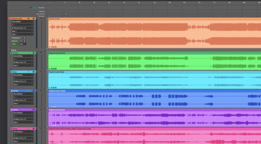Open the Insert dropdown
The image size is (261, 144).
coord(22,44)
